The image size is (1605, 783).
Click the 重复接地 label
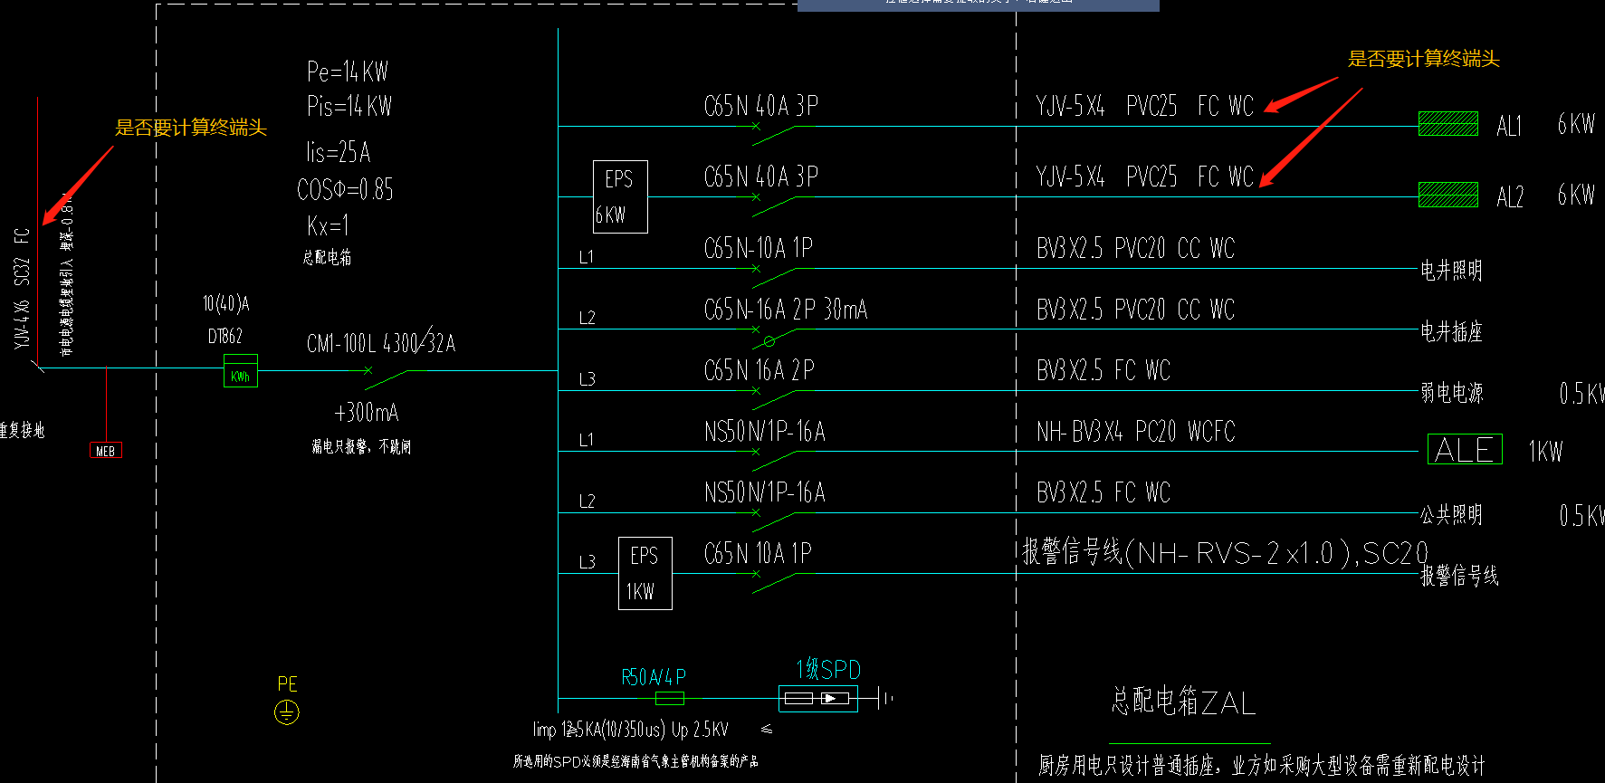tap(22, 430)
